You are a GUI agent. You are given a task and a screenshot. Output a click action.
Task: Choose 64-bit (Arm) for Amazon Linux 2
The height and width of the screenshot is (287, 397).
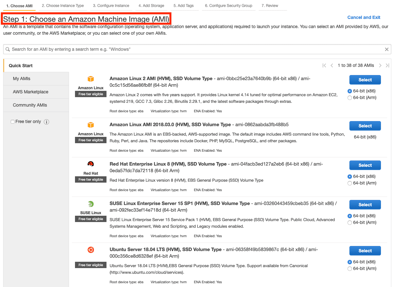pos(350,98)
